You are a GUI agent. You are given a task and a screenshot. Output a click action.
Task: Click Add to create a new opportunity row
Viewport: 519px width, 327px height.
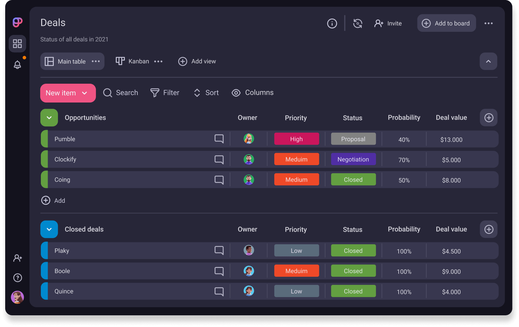tap(53, 200)
